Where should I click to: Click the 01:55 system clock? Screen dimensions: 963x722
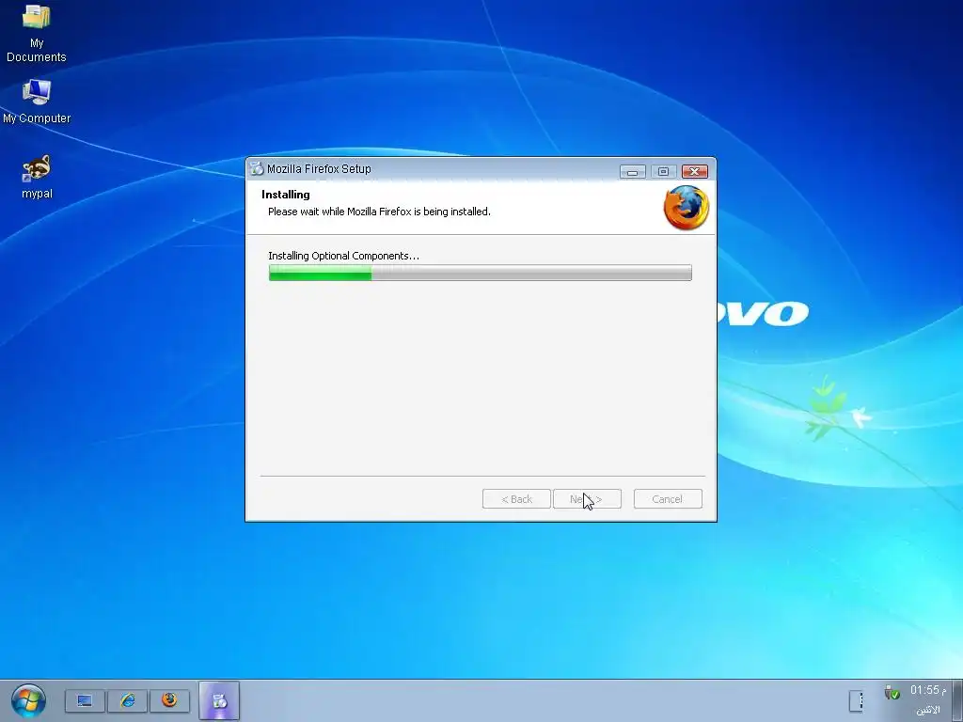coord(928,691)
